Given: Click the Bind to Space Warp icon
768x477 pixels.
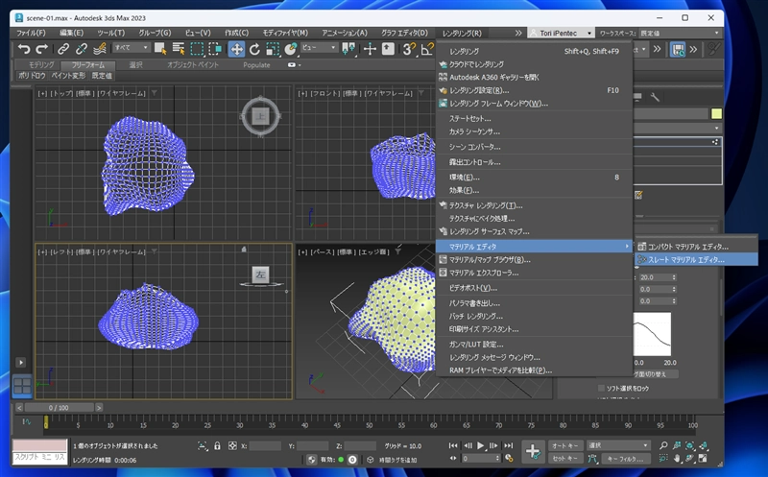Looking at the screenshot, I should click(x=100, y=49).
